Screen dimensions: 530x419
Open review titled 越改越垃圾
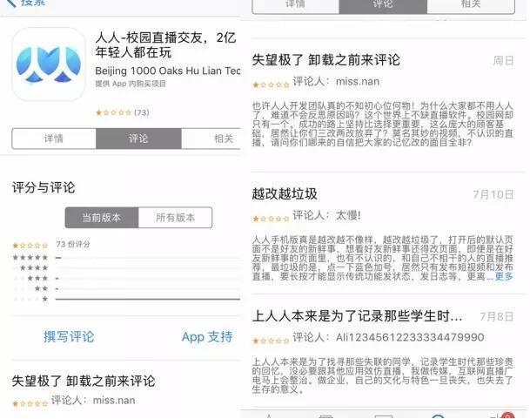point(285,194)
